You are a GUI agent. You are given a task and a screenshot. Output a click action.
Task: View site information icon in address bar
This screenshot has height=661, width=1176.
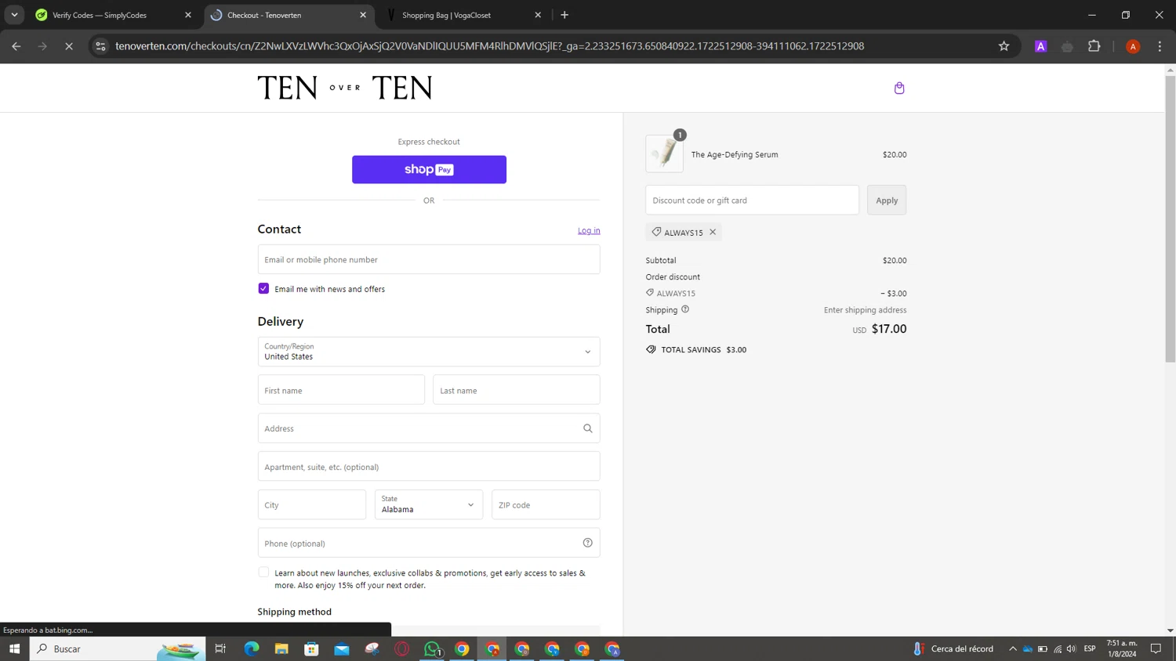[x=100, y=46]
